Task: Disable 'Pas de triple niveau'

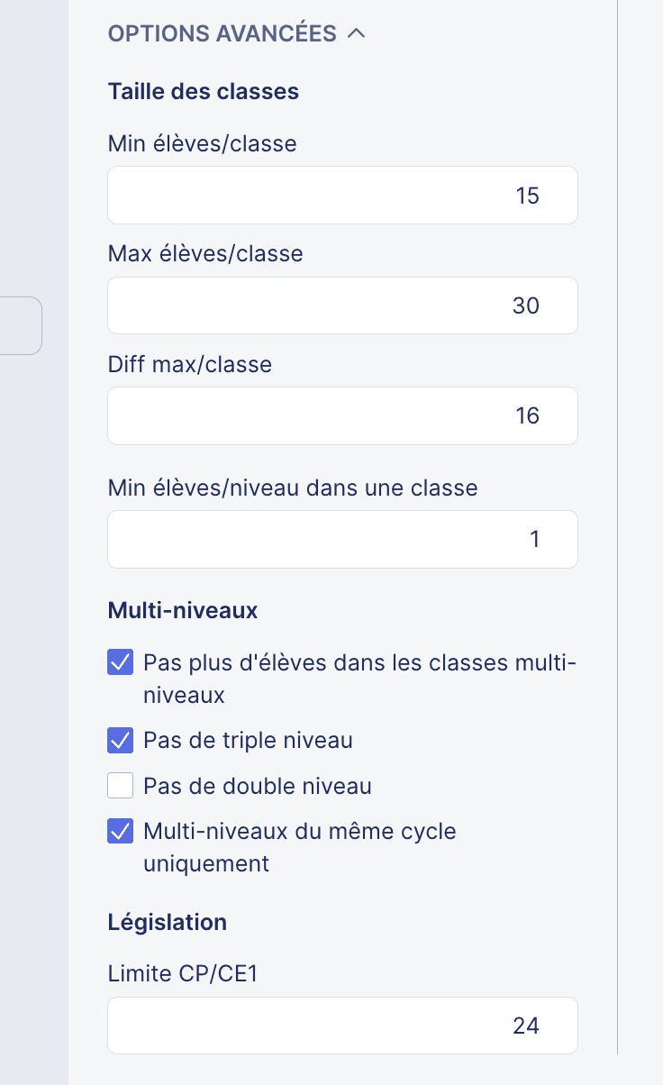Action: (x=120, y=740)
